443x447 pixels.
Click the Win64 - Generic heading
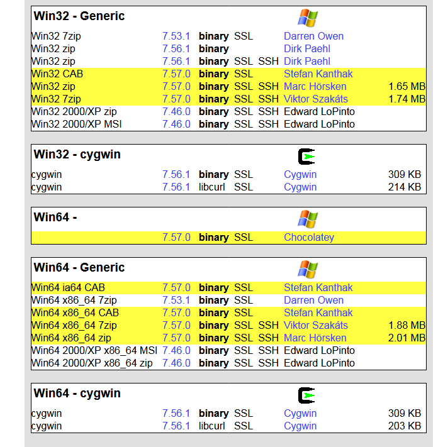(x=79, y=267)
